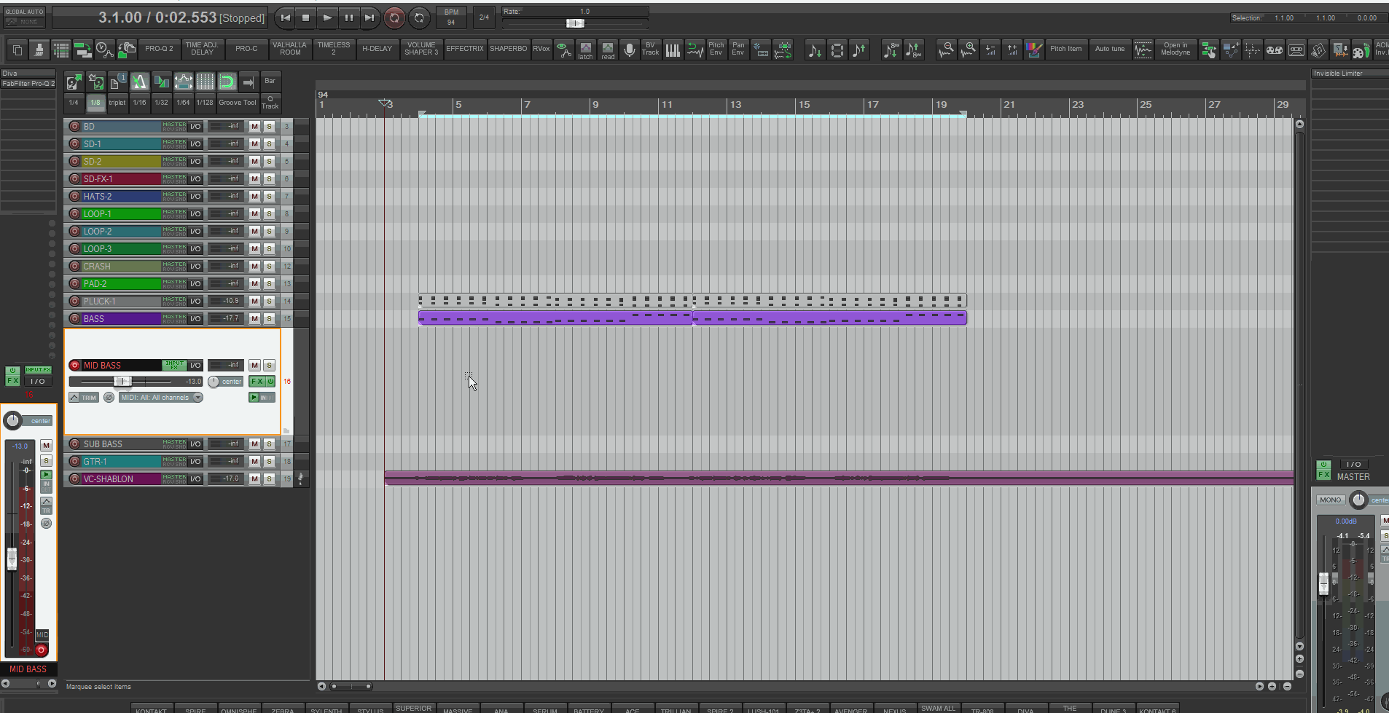The height and width of the screenshot is (713, 1389).
Task: Click the microphone icon in toolbar
Action: coord(630,50)
